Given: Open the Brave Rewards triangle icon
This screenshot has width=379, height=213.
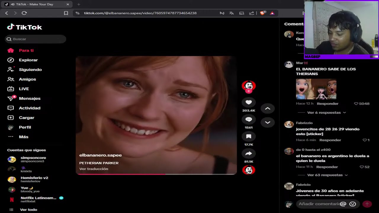Looking at the screenshot, I should click(x=272, y=13).
